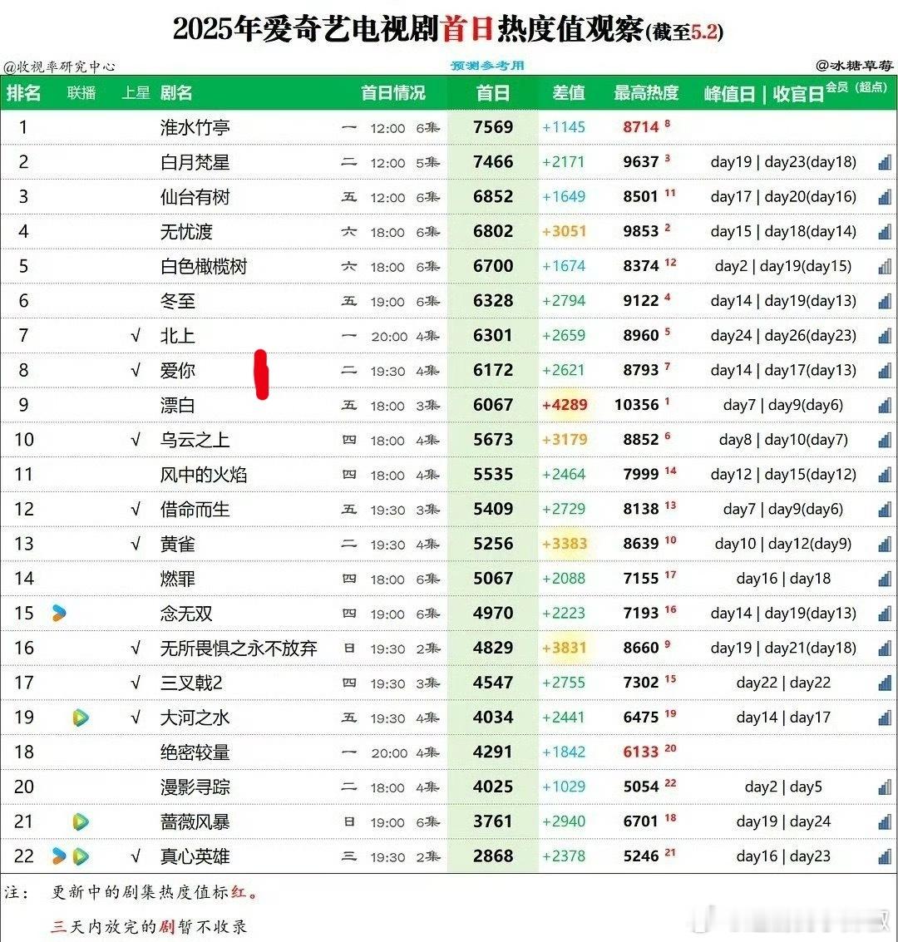Select the 上星 checkmark for 乌云之上

pyautogui.click(x=136, y=440)
